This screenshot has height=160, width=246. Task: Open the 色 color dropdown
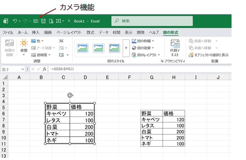click(37, 41)
